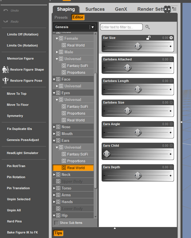191x238 pixels.
Task: Expand the Male tree group
Action: click(57, 52)
